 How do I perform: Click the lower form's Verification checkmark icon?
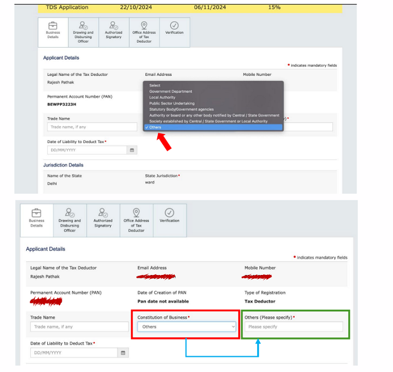(x=169, y=213)
